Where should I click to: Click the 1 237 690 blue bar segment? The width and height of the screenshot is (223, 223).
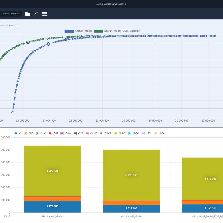coord(131,209)
